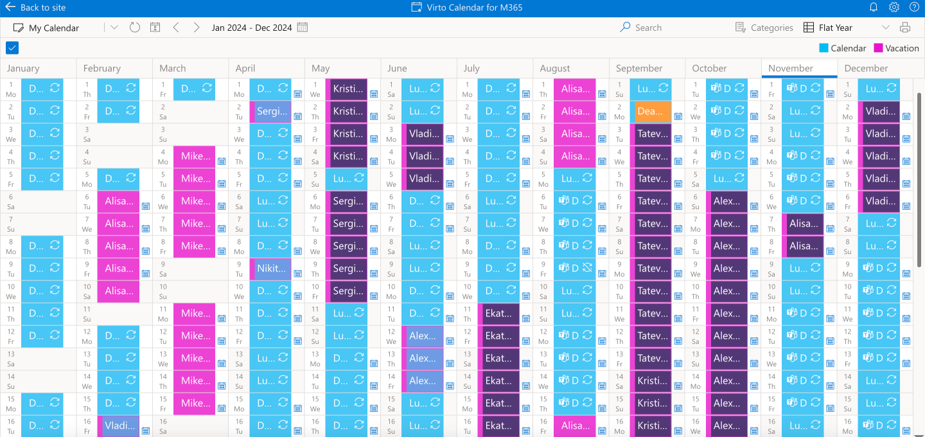The width and height of the screenshot is (925, 437).
Task: Click recurring icon on March 1 event
Action: (x=207, y=88)
